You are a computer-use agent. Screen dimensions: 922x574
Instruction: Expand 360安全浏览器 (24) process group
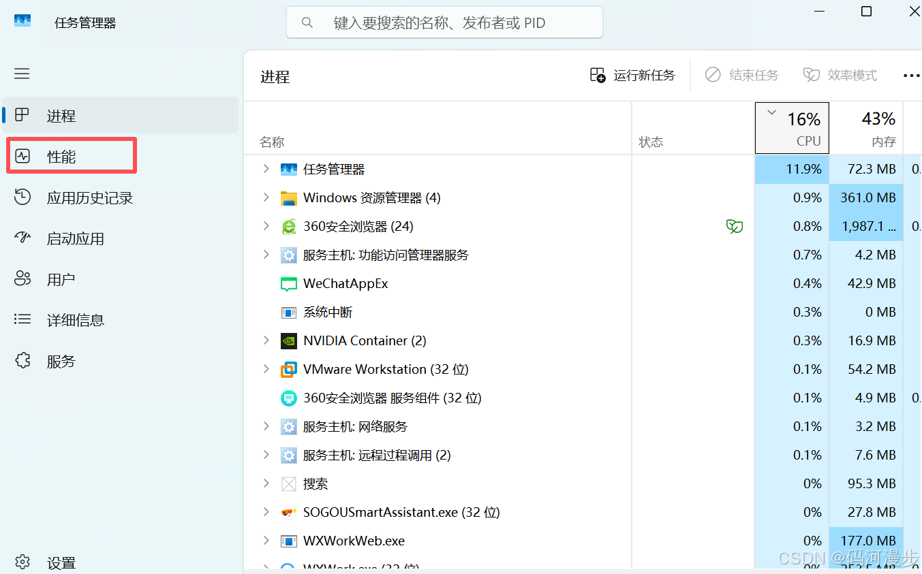coord(266,226)
